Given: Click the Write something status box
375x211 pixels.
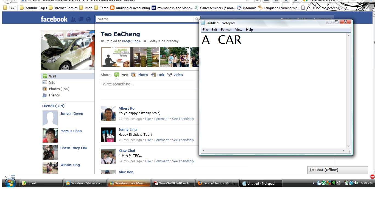Looking at the screenshot, I should 150,84.
